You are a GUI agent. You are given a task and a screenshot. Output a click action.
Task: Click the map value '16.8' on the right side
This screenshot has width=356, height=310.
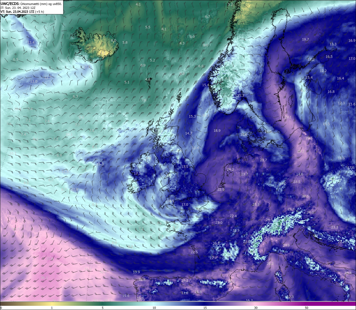[331, 92]
